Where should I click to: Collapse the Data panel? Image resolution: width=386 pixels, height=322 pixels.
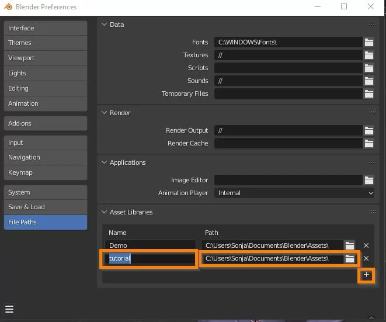(105, 25)
